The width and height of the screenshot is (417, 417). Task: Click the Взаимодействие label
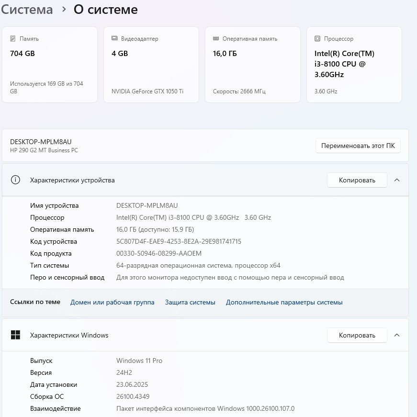(x=56, y=408)
